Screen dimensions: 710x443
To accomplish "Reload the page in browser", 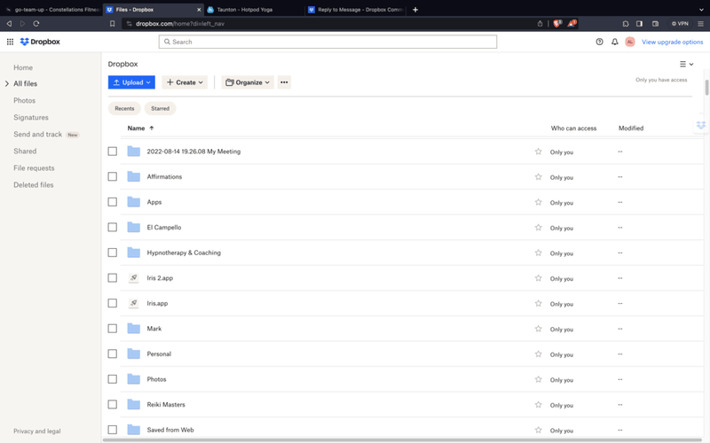I will click(36, 24).
